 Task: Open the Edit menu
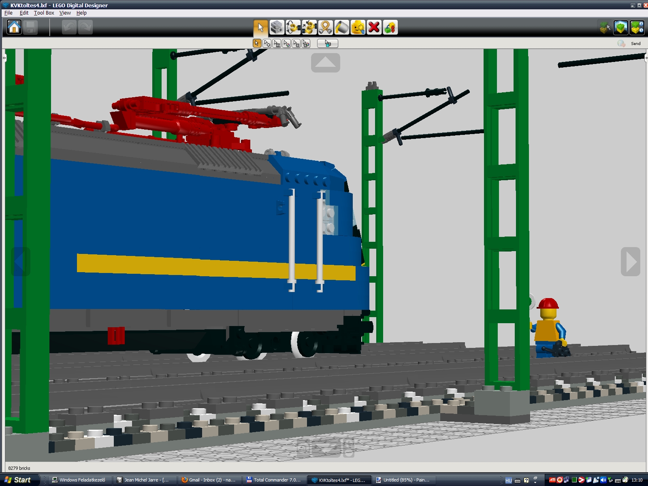click(24, 13)
